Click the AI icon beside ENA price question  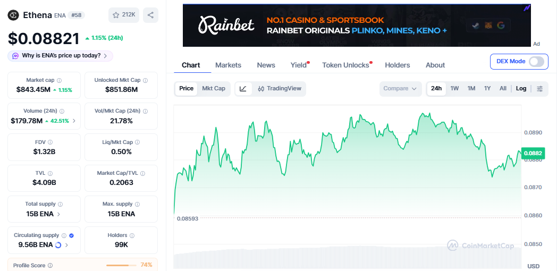point(15,56)
